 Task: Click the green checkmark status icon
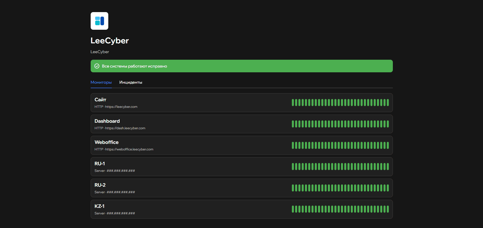click(x=97, y=66)
